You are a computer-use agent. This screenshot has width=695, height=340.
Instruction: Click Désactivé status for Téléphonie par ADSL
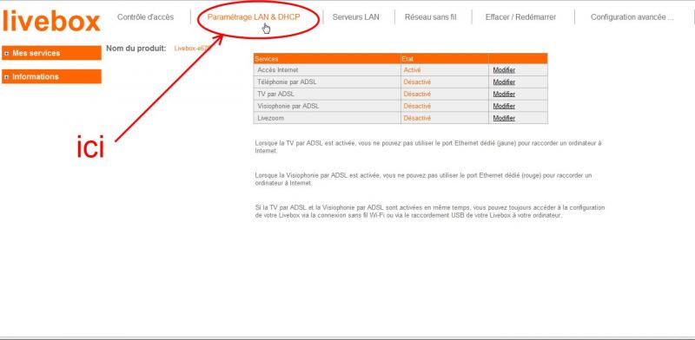(x=417, y=82)
